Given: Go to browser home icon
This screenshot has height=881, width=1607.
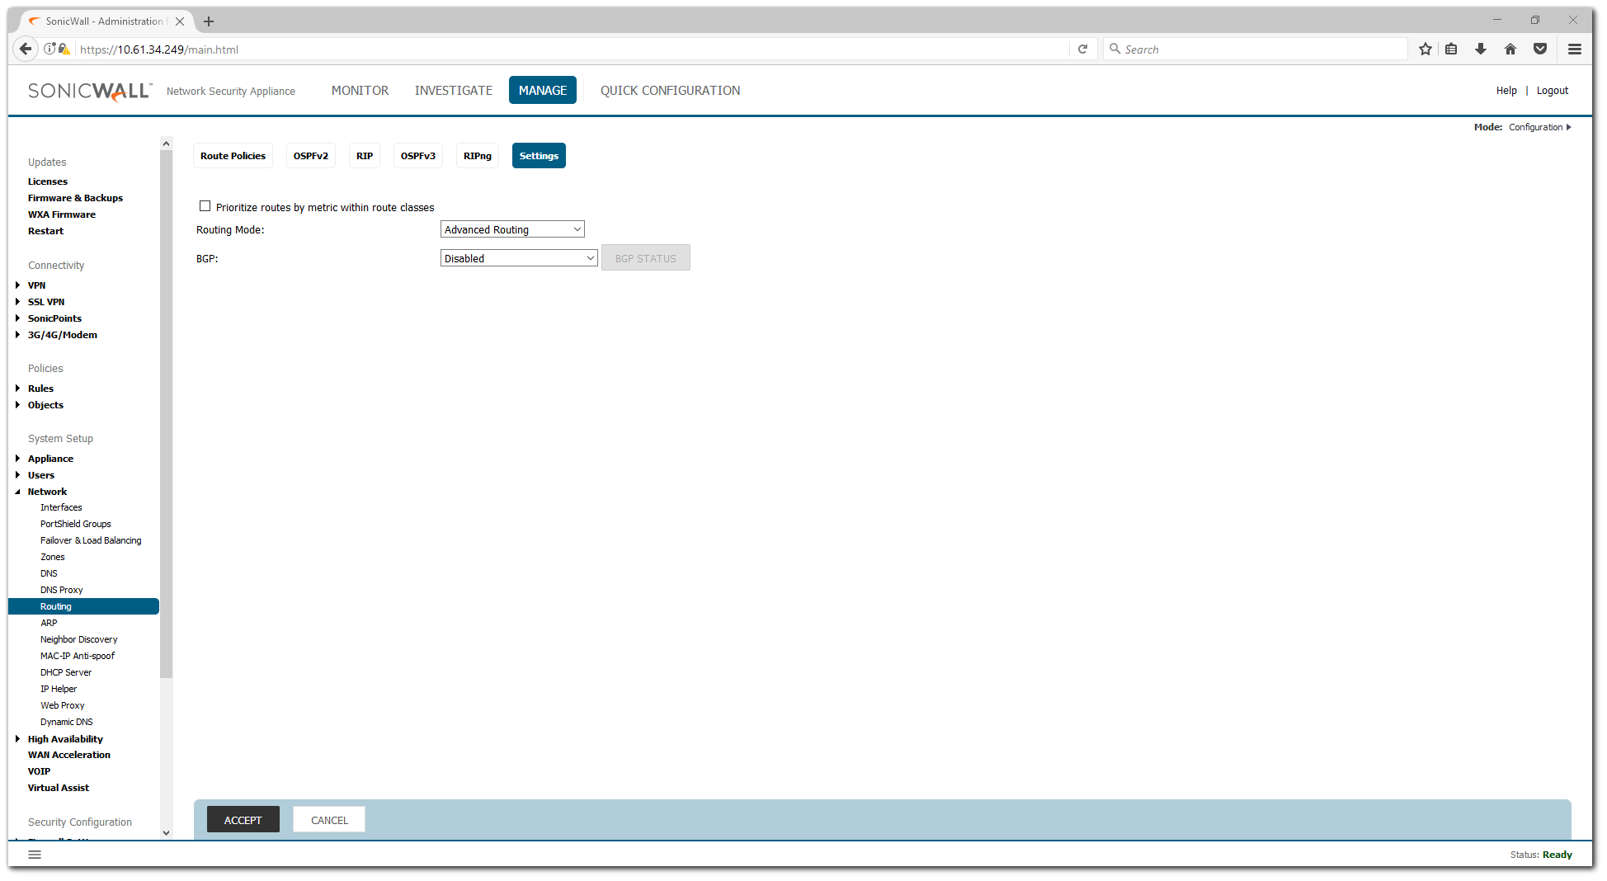Looking at the screenshot, I should 1510,49.
